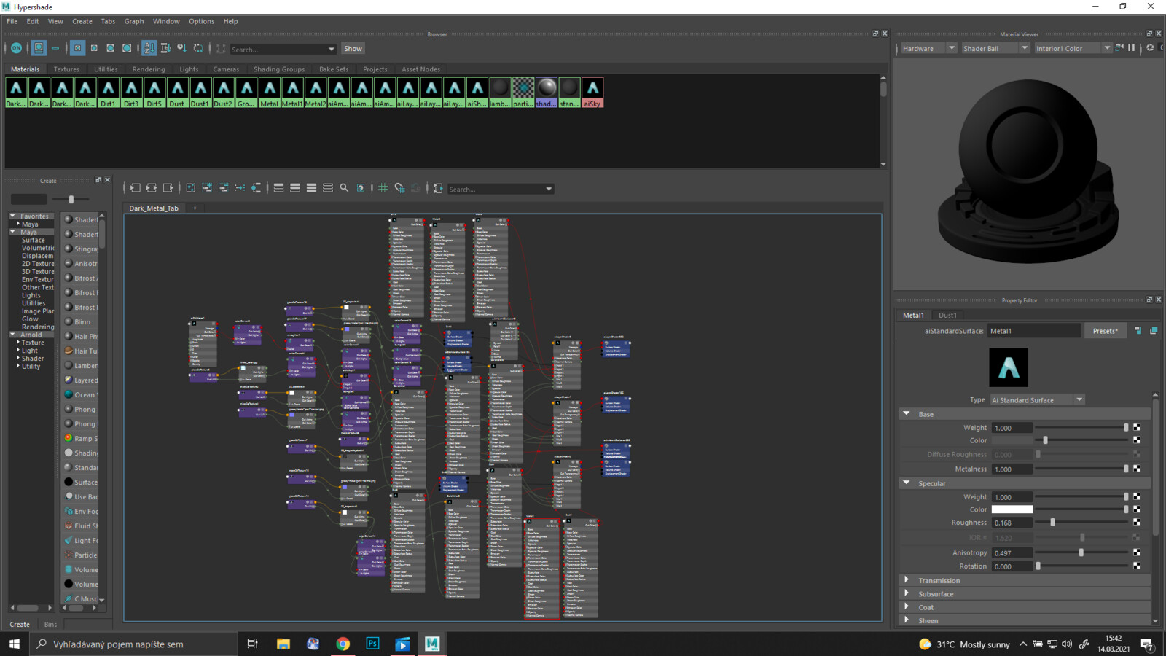The width and height of the screenshot is (1166, 656).
Task: Click add selected nodes to graph icon
Action: 207,188
